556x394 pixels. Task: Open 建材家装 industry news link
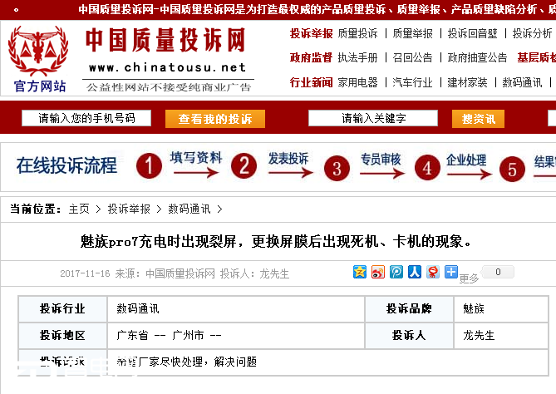[467, 82]
